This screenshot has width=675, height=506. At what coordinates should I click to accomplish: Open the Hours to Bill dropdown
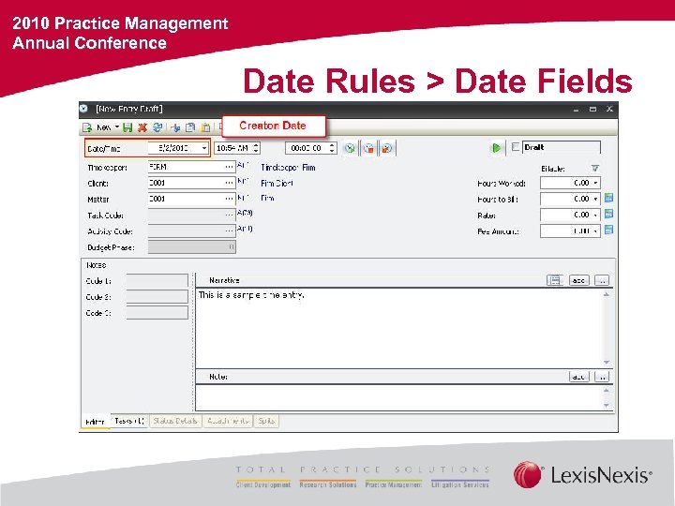596,199
